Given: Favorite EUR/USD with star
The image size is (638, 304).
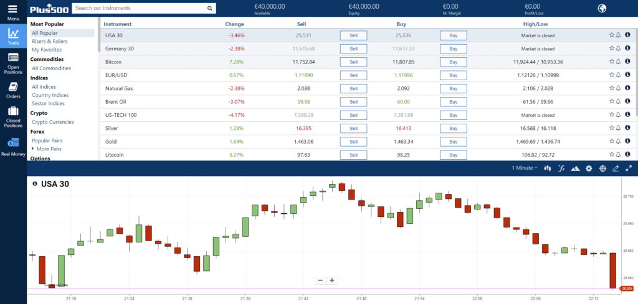Looking at the screenshot, I should coord(612,75).
